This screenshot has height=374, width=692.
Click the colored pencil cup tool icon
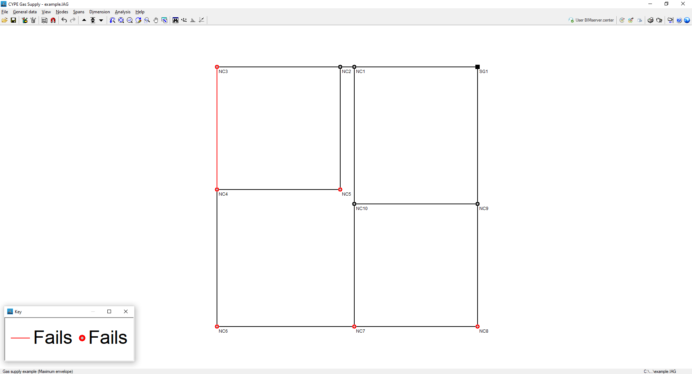[25, 20]
